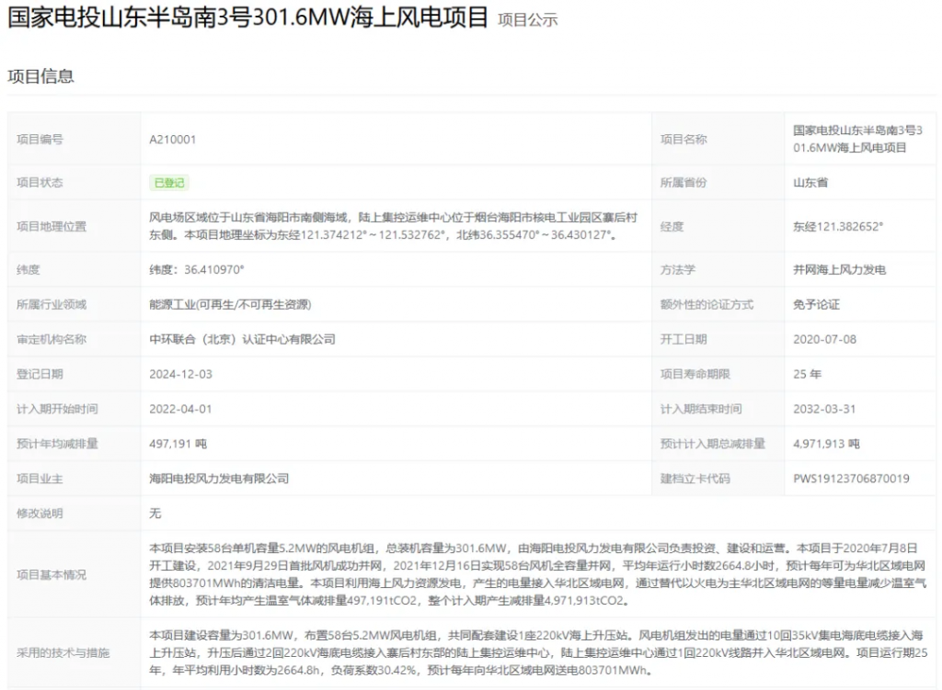The height and width of the screenshot is (690, 942).
Task: Click the registration date 2024-12-03
Action: (x=180, y=374)
